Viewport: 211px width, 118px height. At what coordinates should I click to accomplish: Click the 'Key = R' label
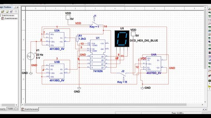tap(122, 82)
